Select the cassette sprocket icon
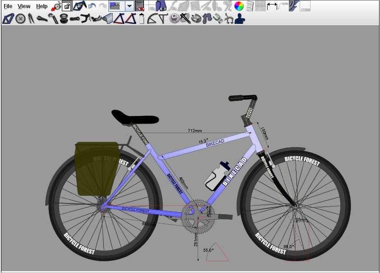380x273 pixels. 174,19
